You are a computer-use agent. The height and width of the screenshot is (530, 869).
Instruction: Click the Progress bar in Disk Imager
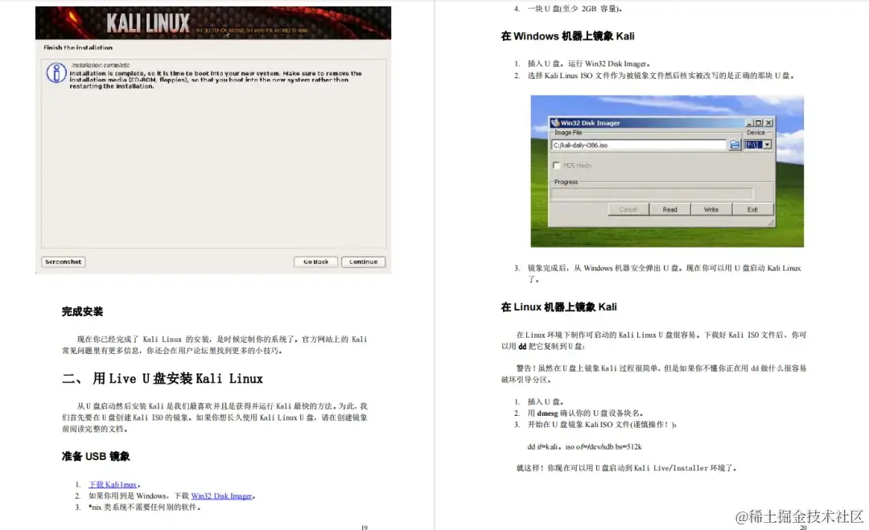click(x=652, y=193)
